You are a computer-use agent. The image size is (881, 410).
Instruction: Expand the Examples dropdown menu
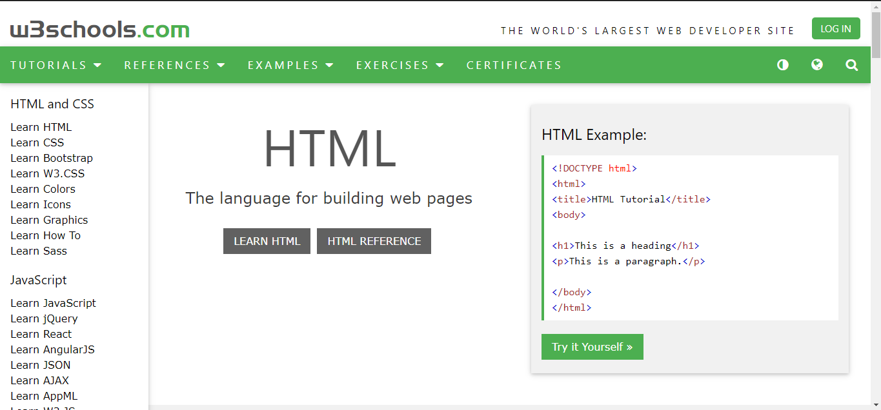pos(291,65)
